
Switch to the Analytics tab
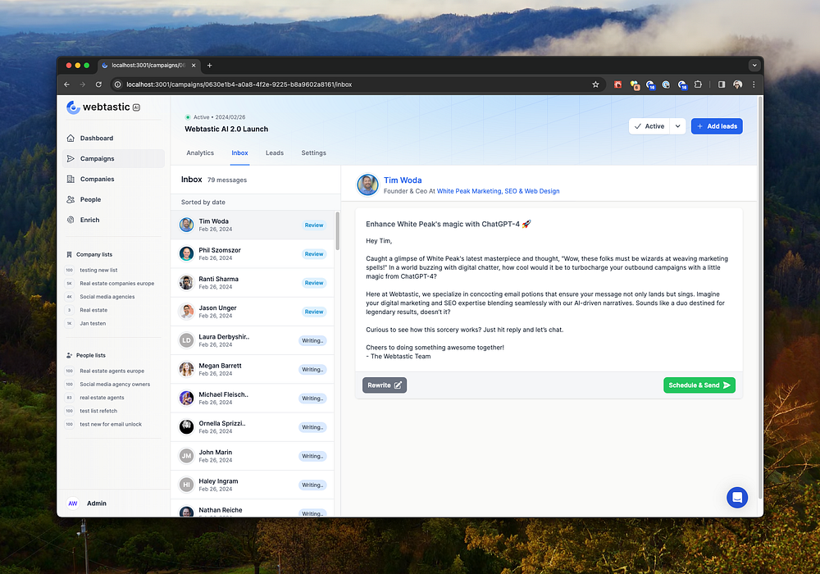[x=200, y=153]
